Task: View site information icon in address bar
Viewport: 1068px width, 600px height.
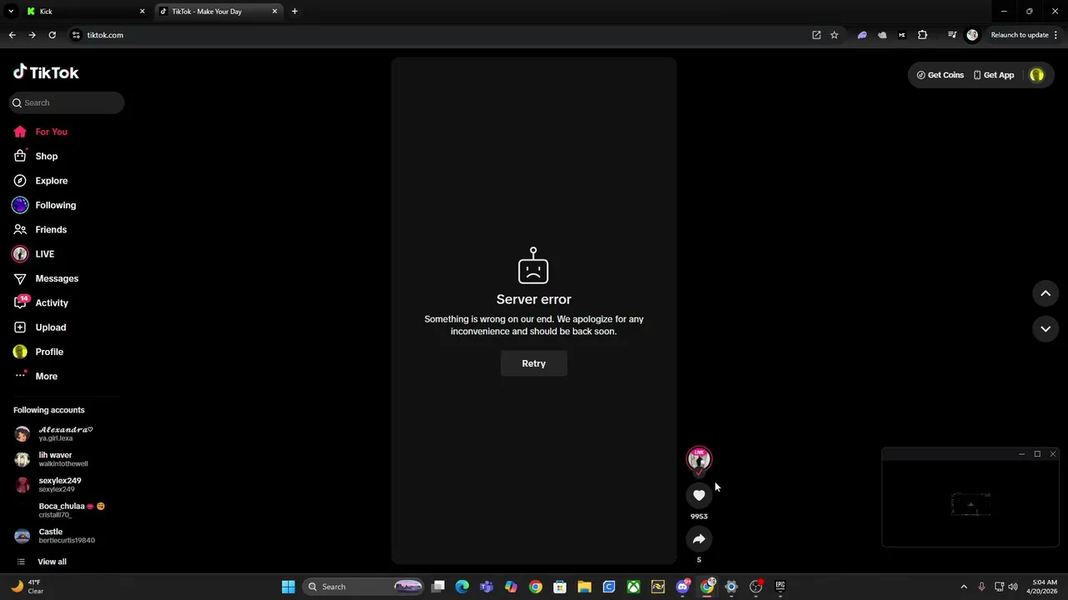Action: pos(76,35)
